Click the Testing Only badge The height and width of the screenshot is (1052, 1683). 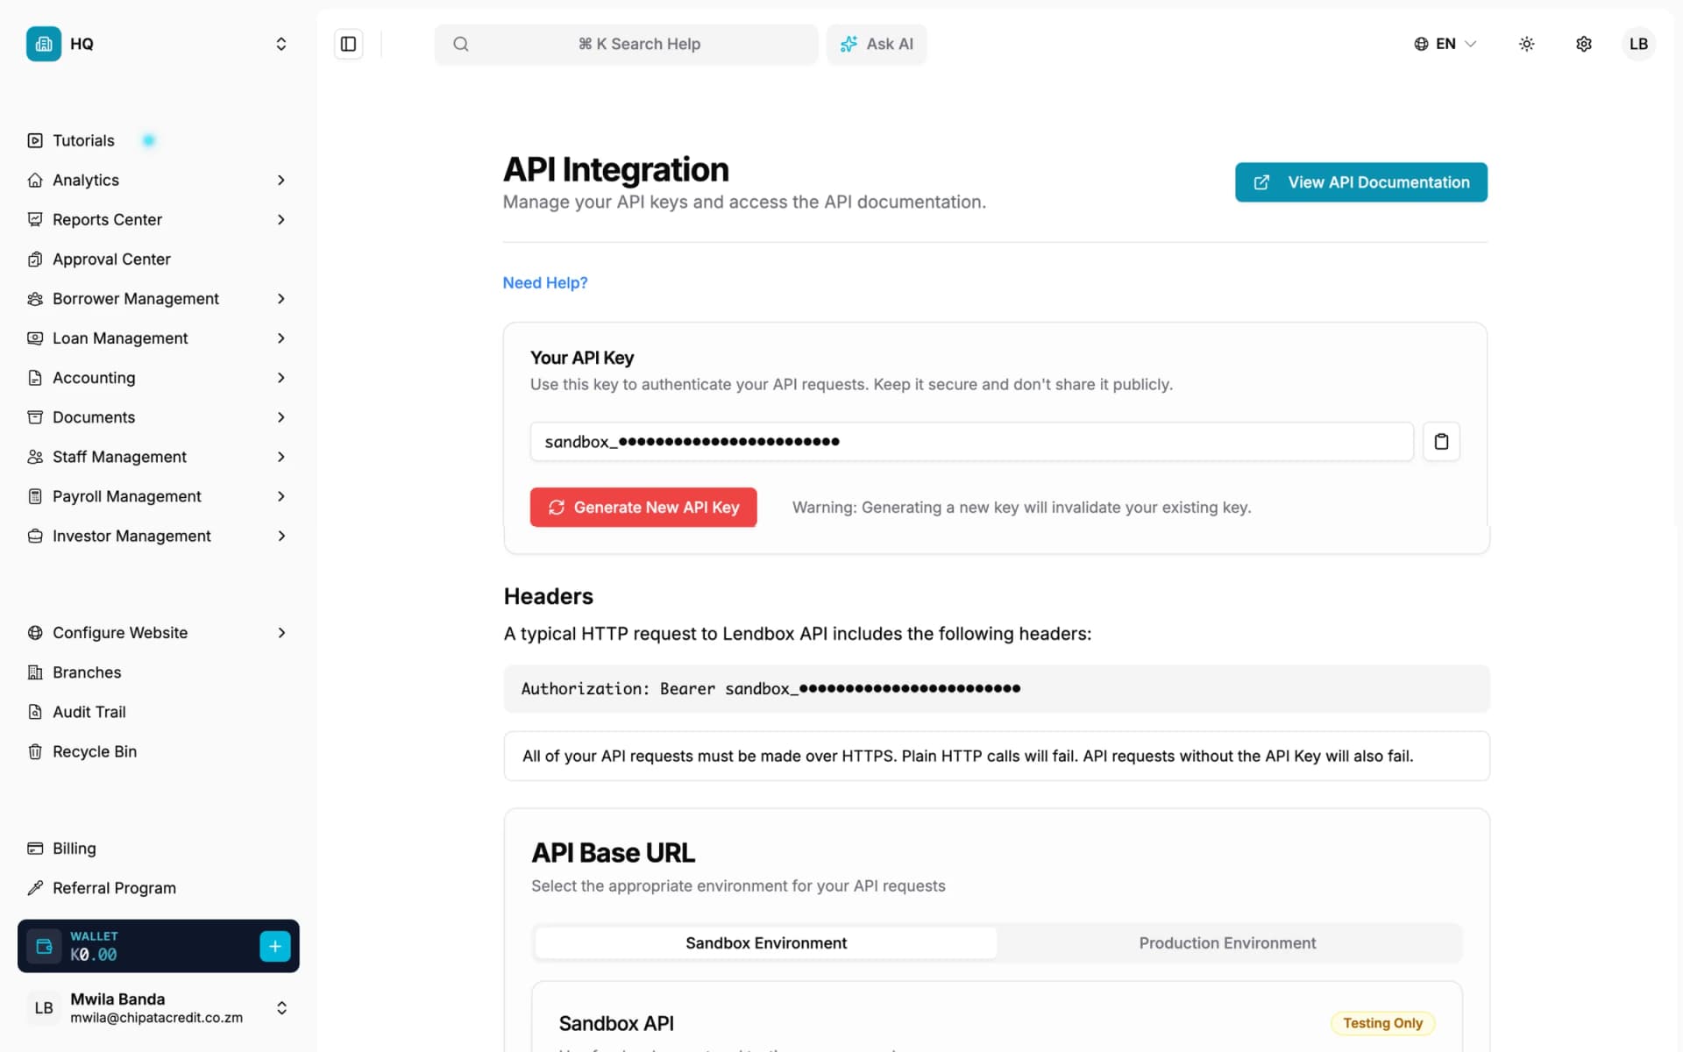1382,1023
